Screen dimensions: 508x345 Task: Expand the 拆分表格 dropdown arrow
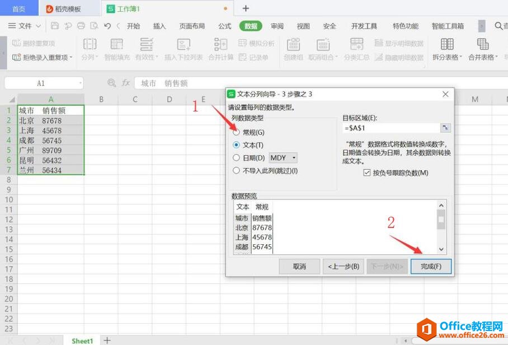461,57
